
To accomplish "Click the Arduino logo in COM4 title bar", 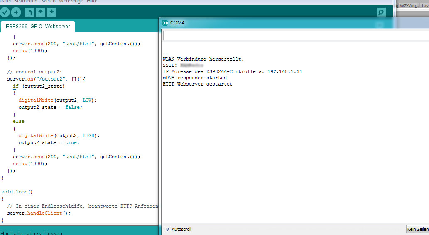I will pos(165,23).
